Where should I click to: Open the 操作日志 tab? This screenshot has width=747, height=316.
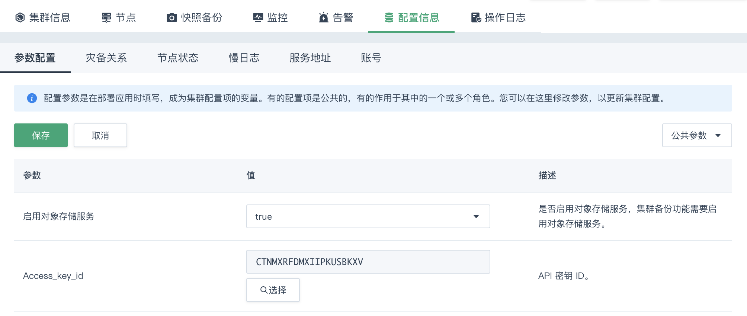click(x=498, y=17)
